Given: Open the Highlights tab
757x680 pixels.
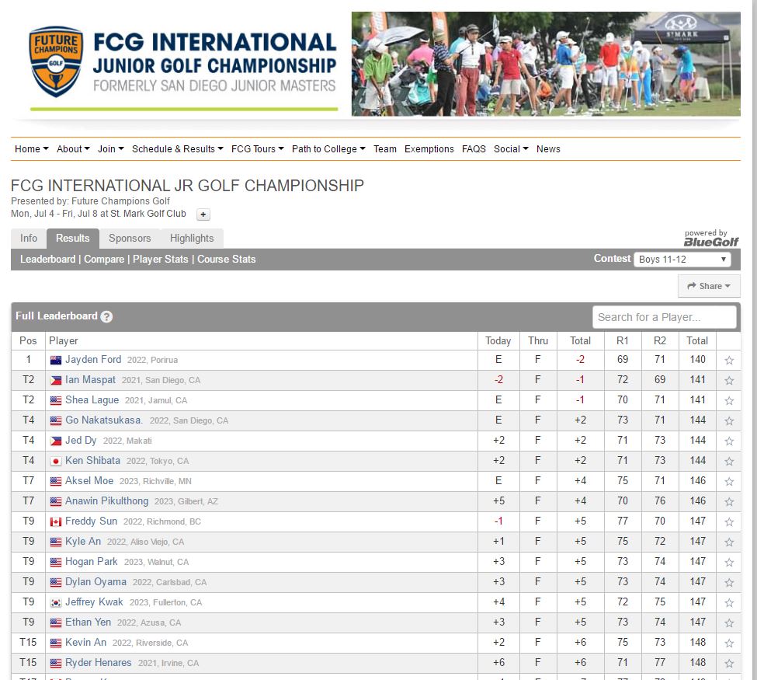Looking at the screenshot, I should [192, 239].
